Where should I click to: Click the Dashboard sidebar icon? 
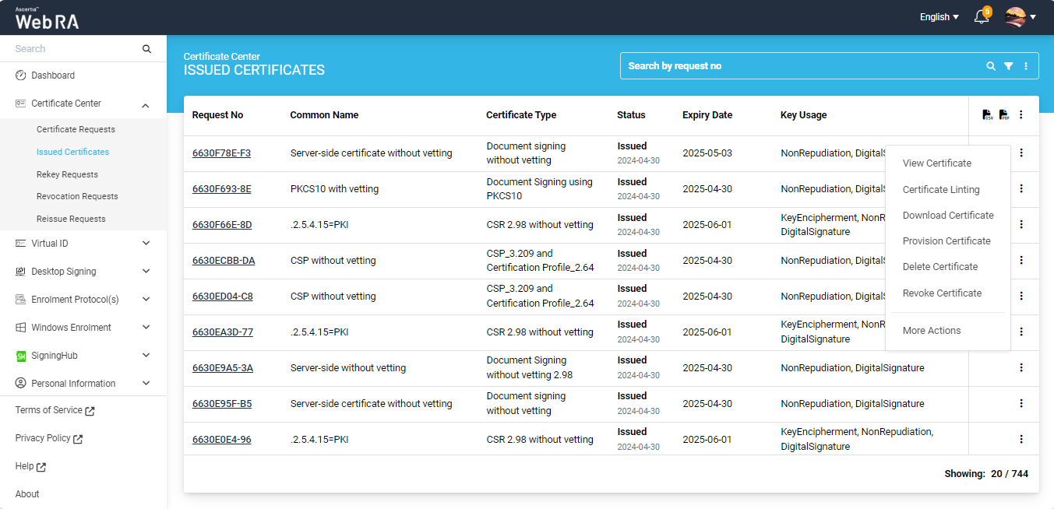pos(21,75)
